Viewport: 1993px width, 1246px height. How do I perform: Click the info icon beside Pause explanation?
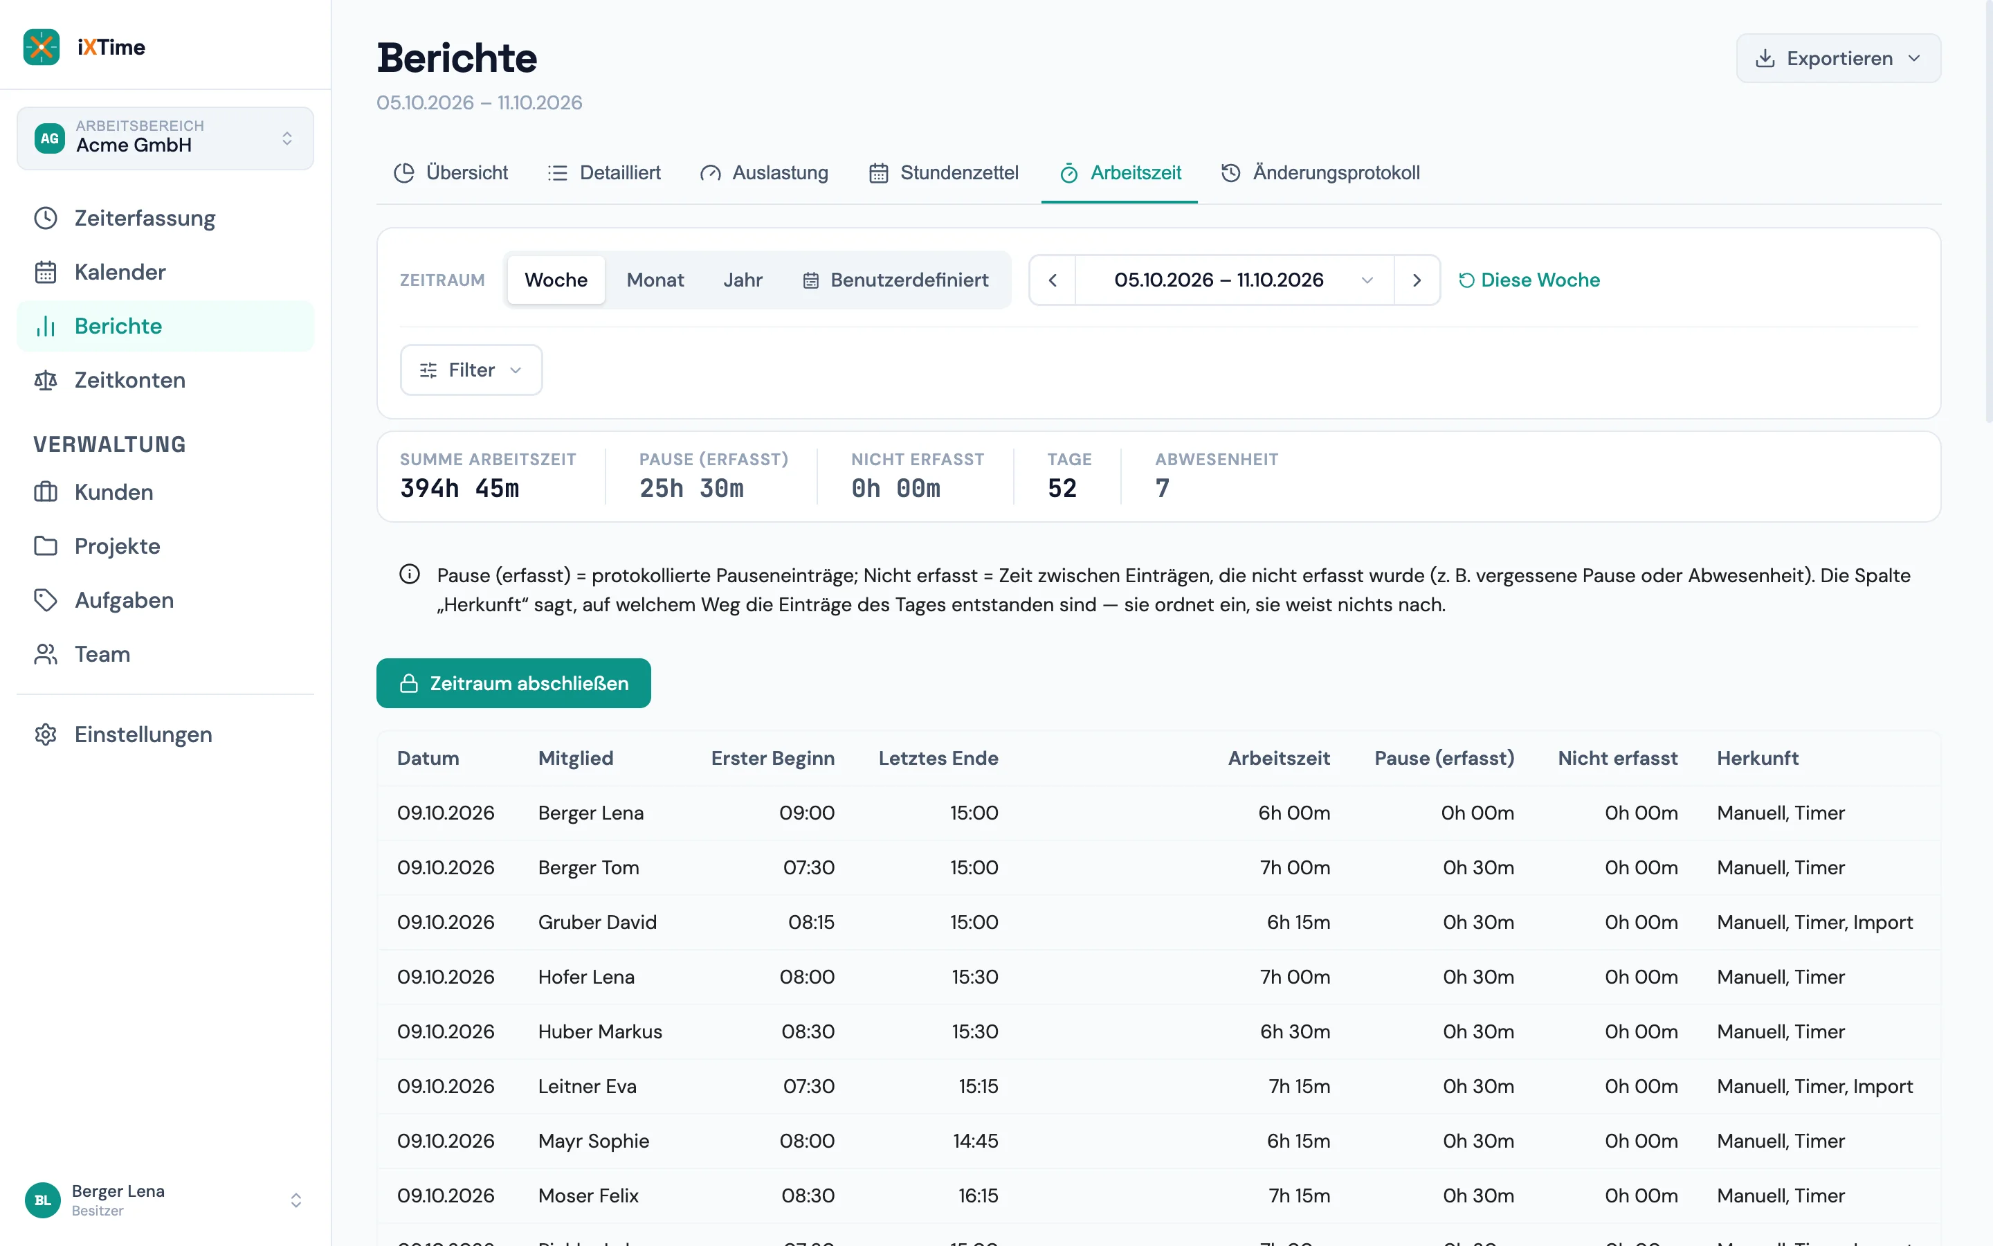(409, 575)
